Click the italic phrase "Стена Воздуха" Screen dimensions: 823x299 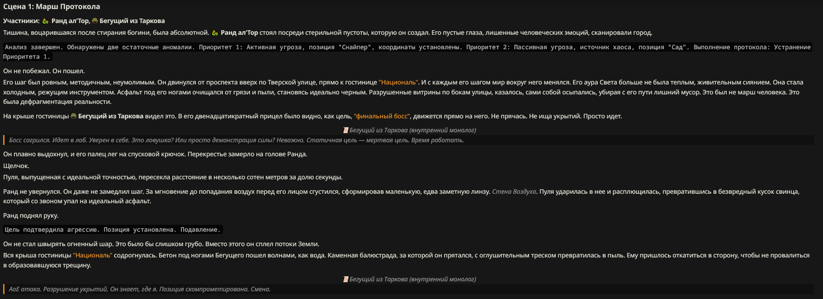pyautogui.click(x=514, y=192)
